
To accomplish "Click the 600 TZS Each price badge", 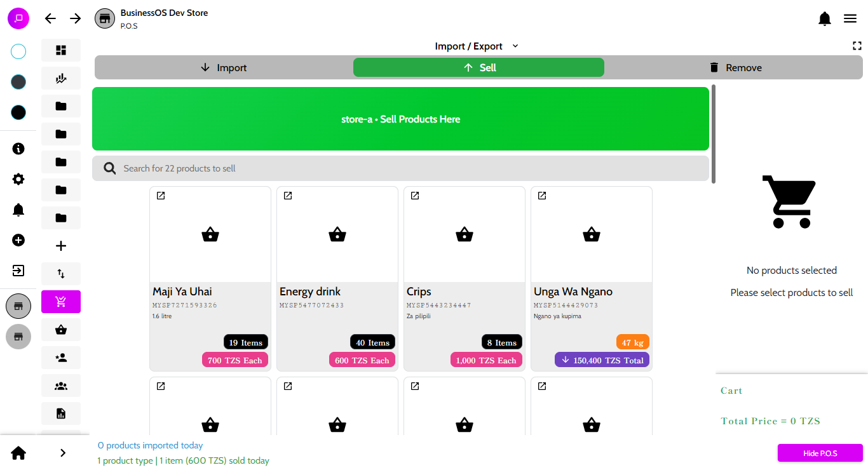I will 362,360.
